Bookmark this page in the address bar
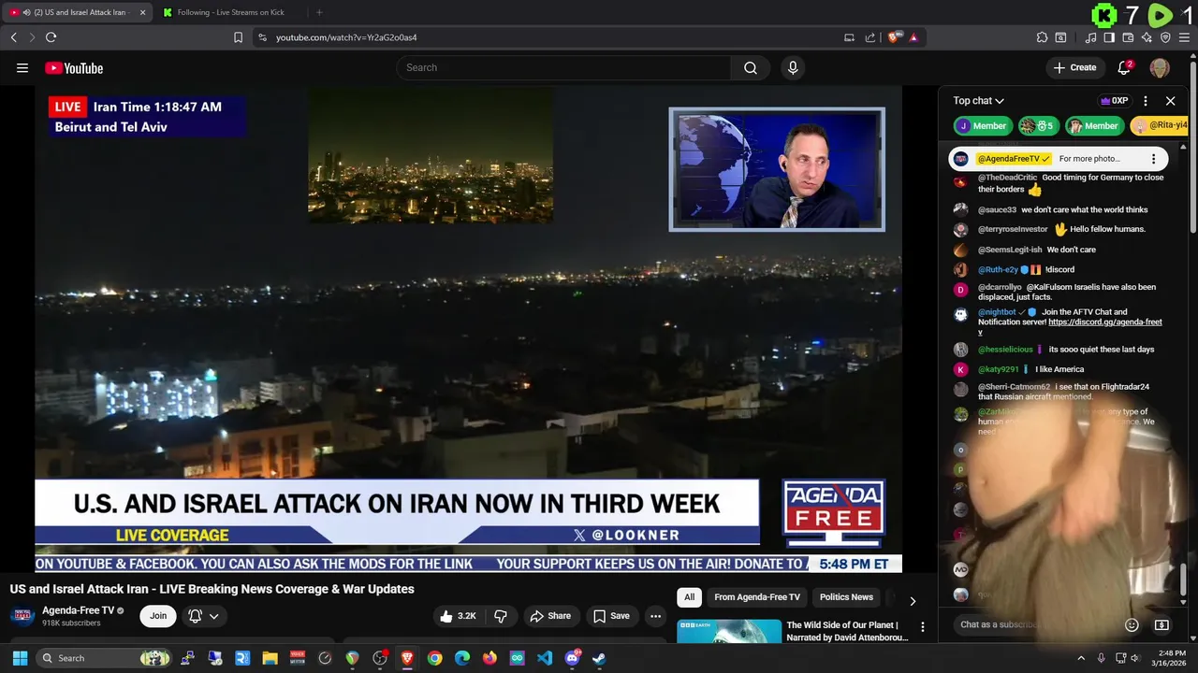 click(238, 37)
